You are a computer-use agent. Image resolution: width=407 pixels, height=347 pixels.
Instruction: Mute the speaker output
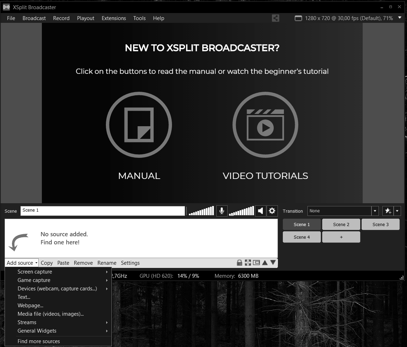coord(260,211)
